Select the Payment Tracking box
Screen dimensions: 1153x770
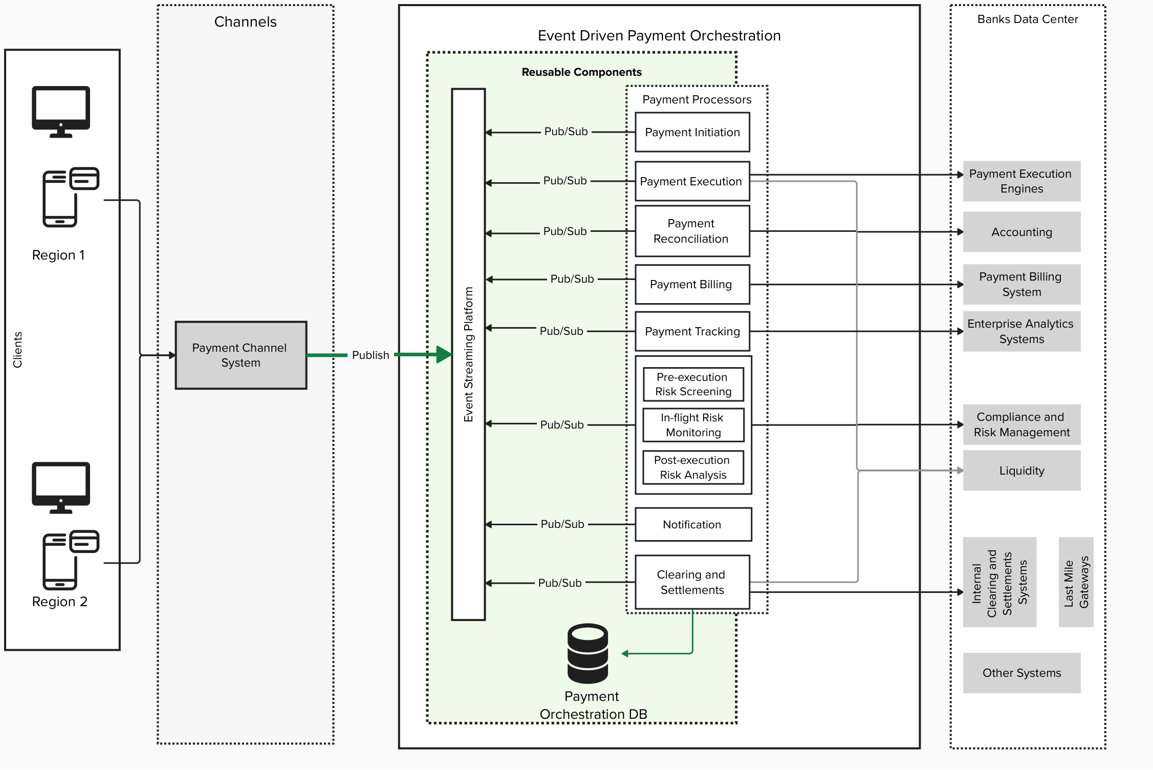[x=692, y=332]
